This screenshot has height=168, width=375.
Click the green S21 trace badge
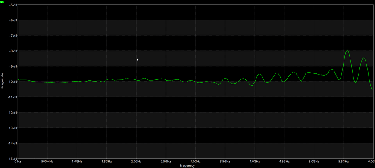coord(2,2)
